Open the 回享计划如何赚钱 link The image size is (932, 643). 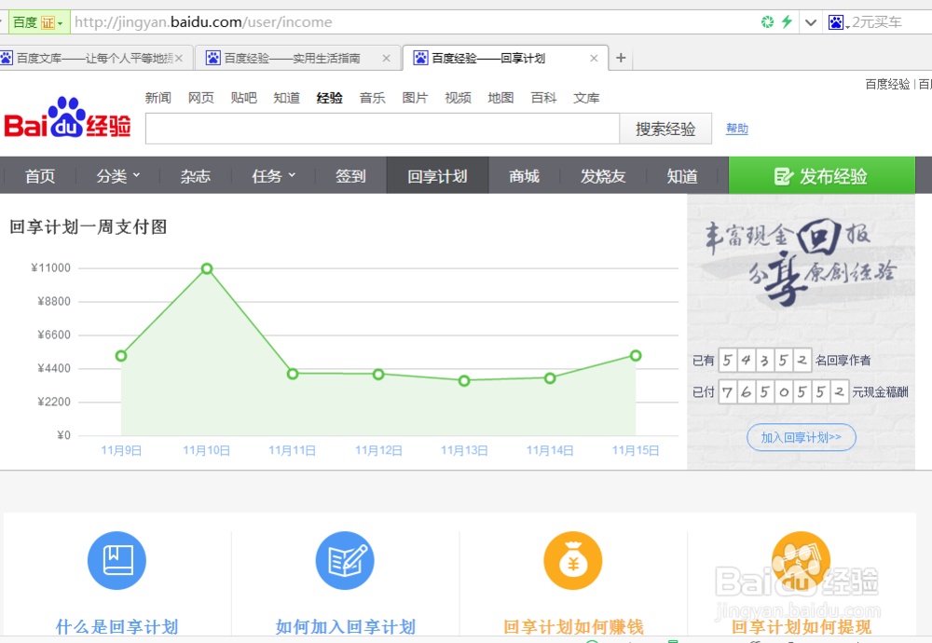[573, 626]
